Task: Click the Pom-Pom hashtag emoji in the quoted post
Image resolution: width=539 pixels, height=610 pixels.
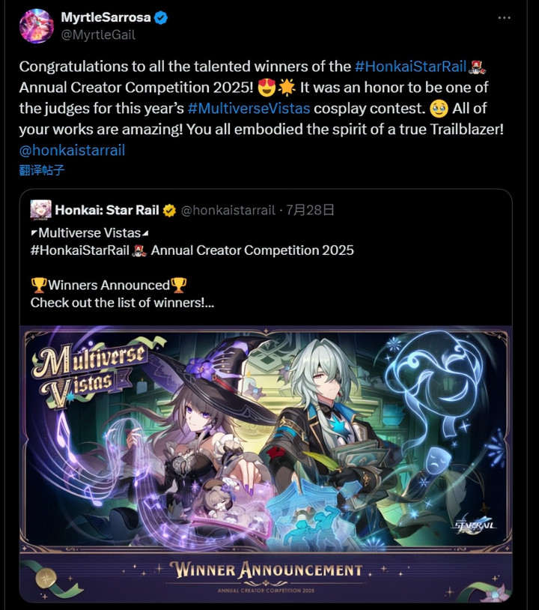Action: click(138, 250)
